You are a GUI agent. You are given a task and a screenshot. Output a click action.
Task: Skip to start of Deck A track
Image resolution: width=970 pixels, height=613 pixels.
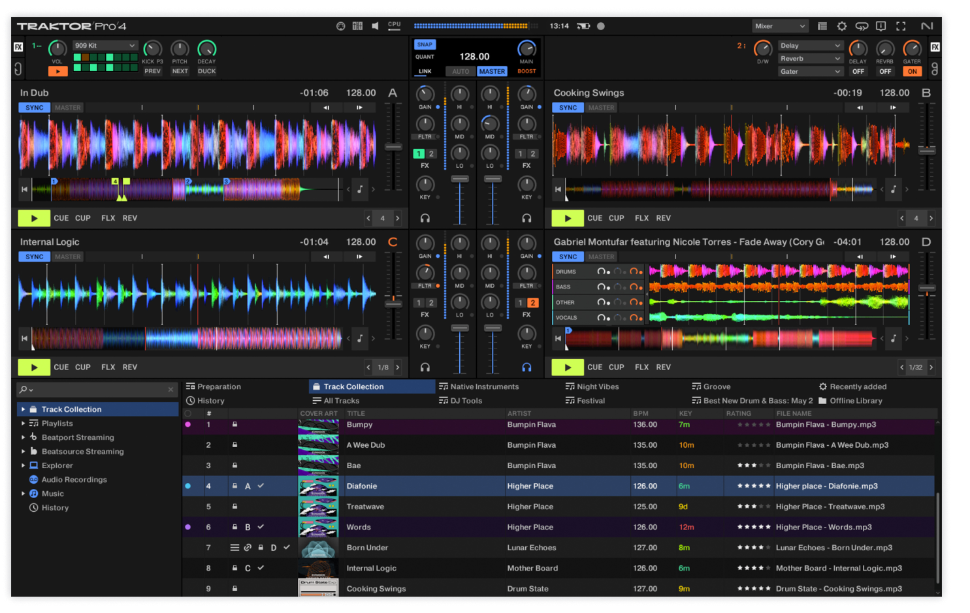pos(24,189)
